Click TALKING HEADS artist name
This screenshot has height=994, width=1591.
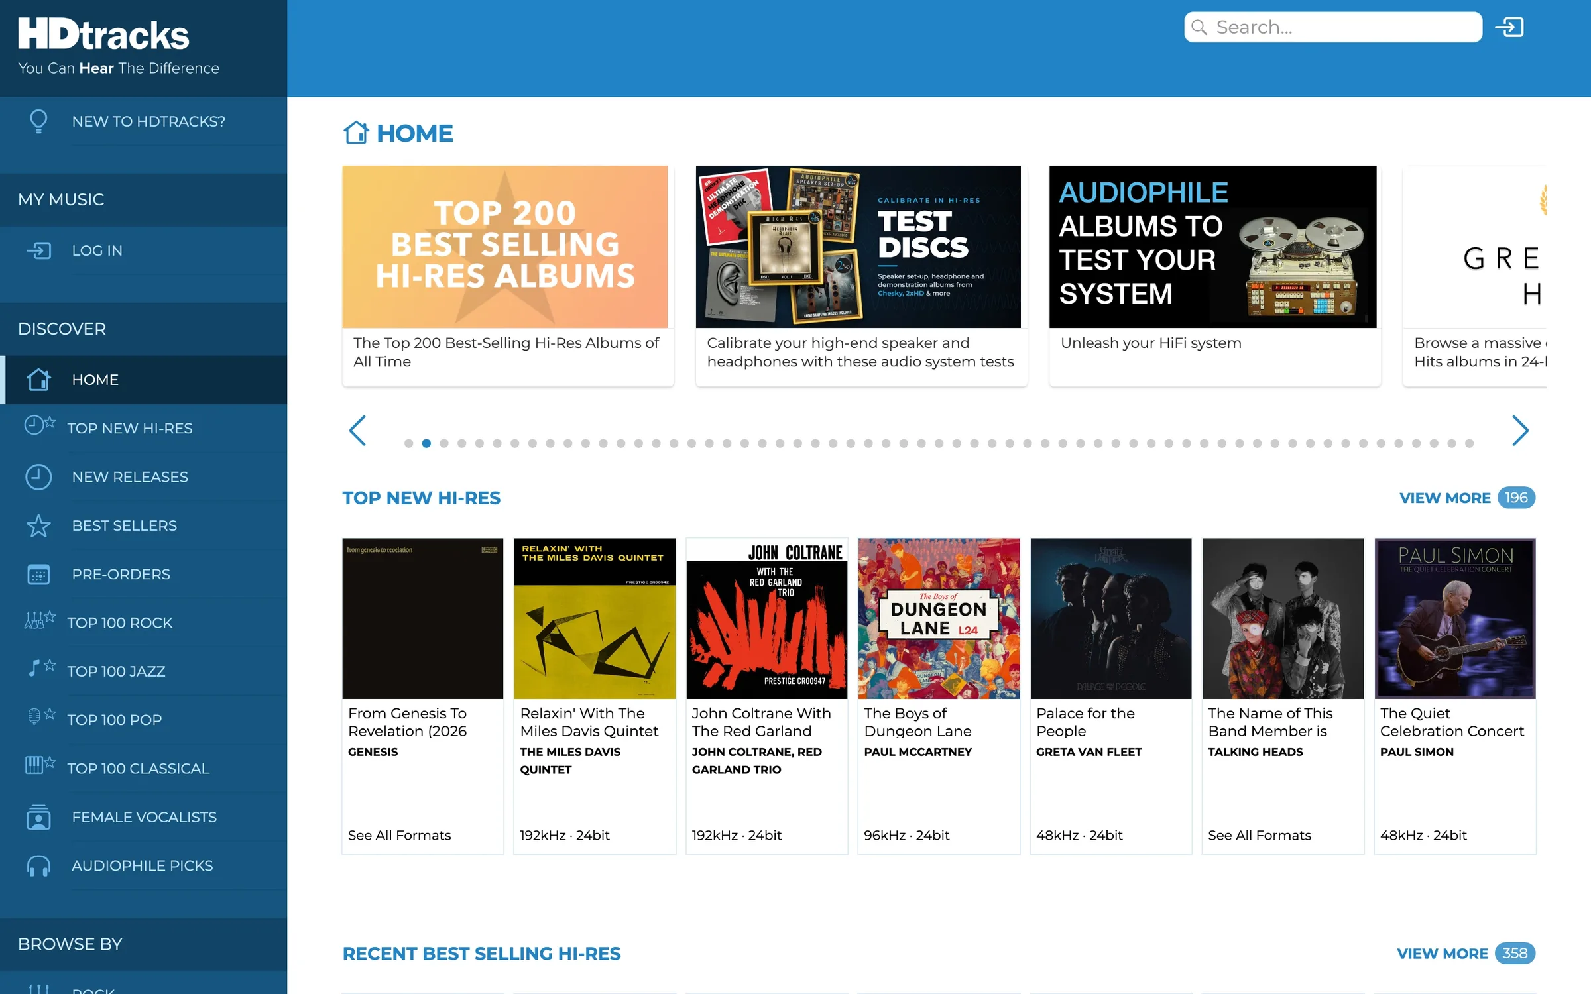pos(1255,751)
